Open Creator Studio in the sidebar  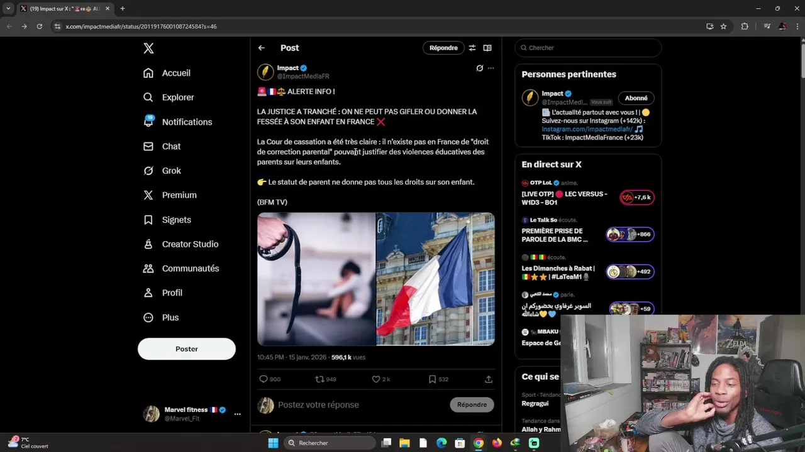(180, 244)
